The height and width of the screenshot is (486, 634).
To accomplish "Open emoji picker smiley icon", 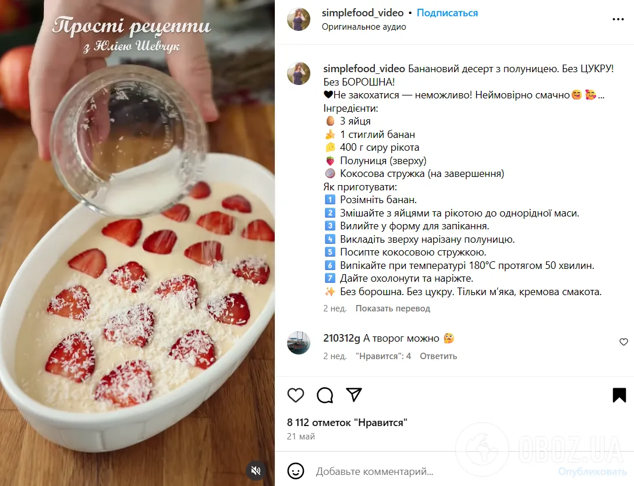I will tap(296, 471).
